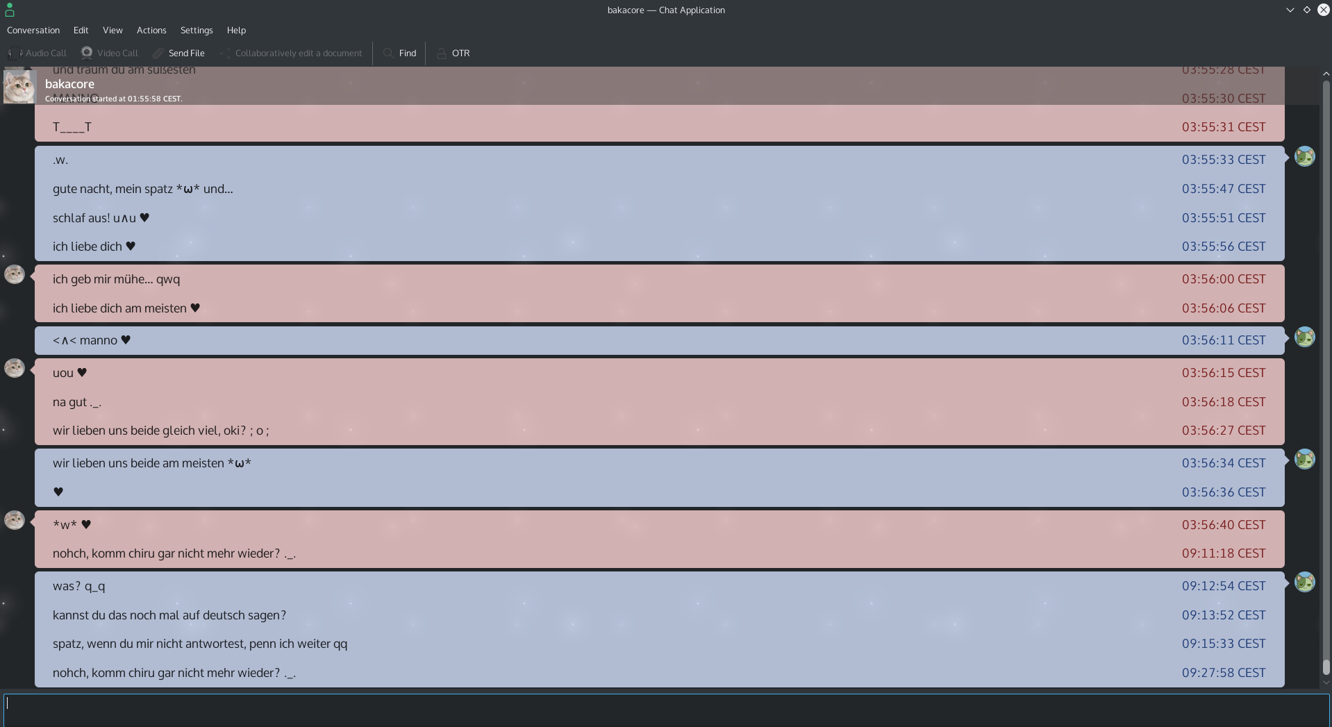1332x727 pixels.
Task: Click the title bar keep-above diamond button
Action: tap(1306, 10)
